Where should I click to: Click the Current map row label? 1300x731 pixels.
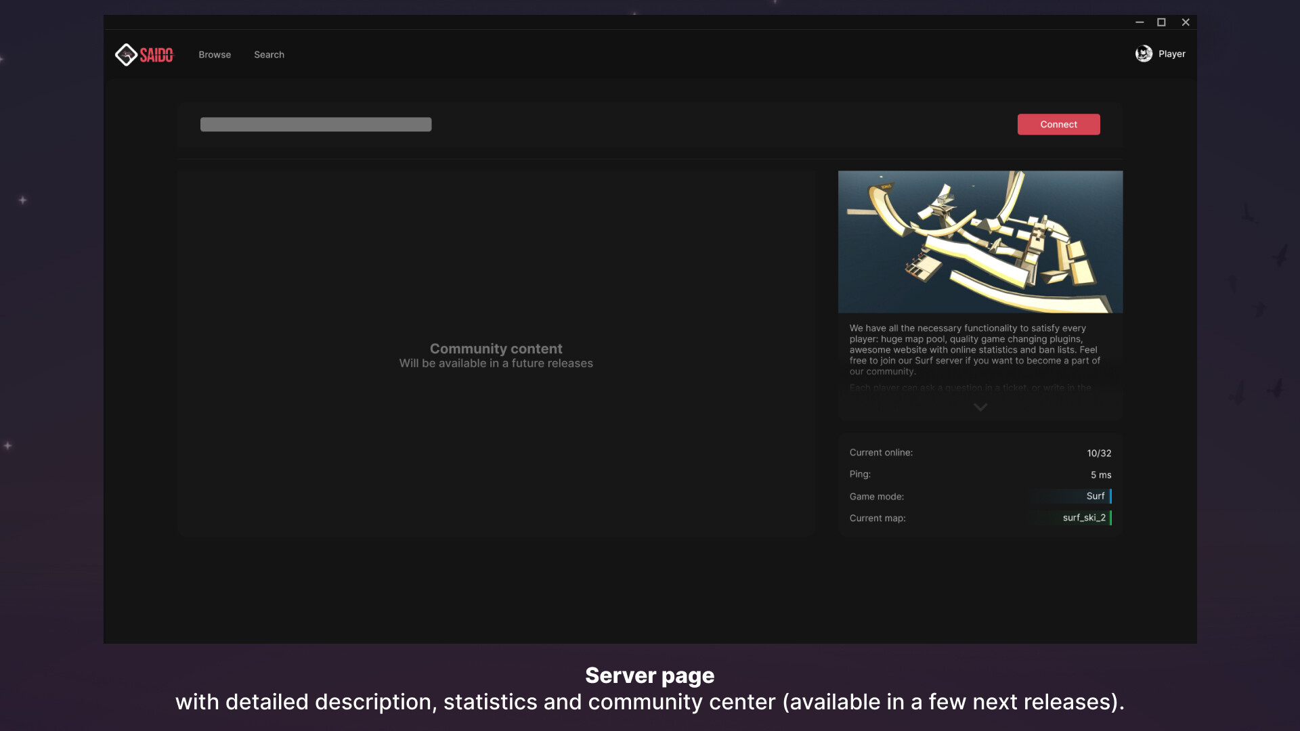[877, 518]
